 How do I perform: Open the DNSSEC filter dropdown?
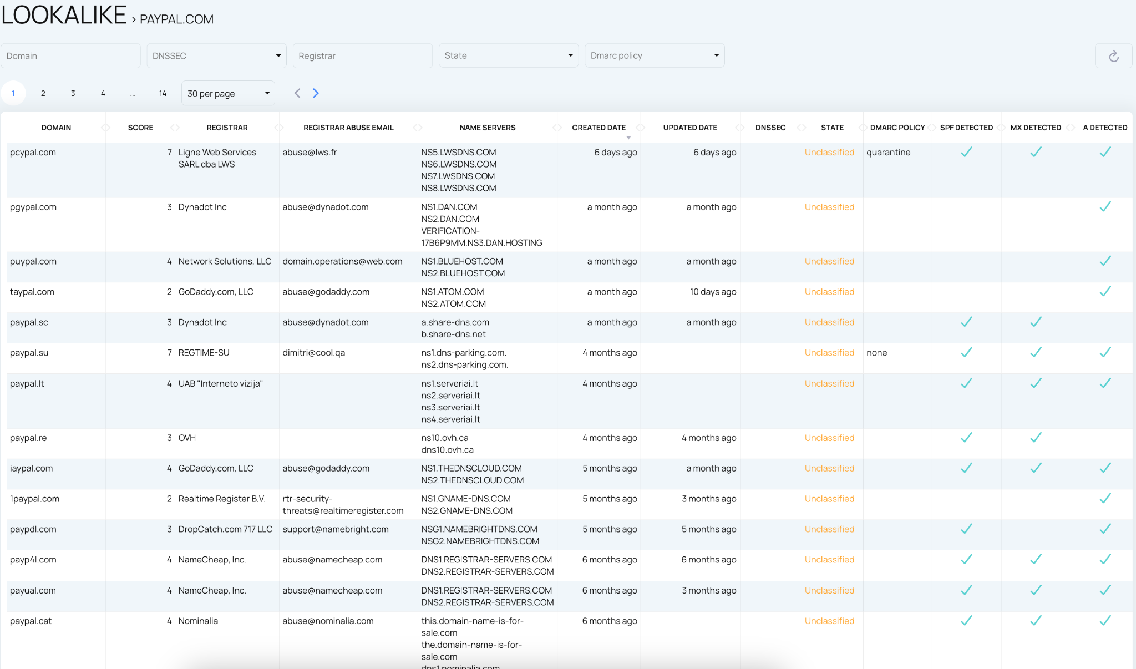click(x=216, y=56)
